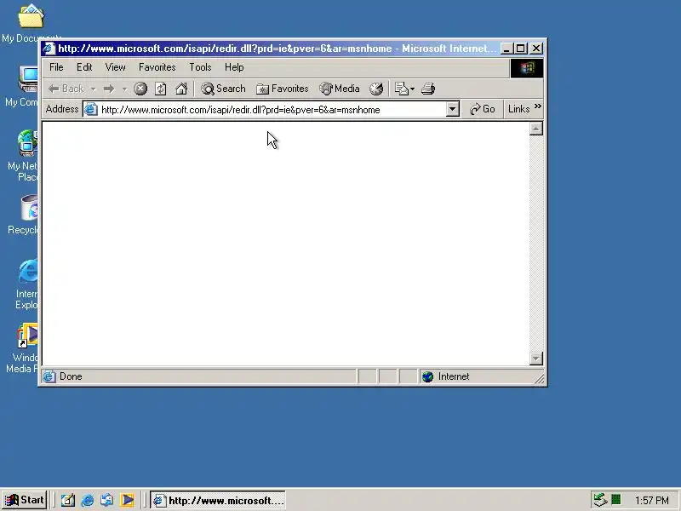The image size is (681, 511).
Task: Launch Windows Media Player from quick launch
Action: 127,500
